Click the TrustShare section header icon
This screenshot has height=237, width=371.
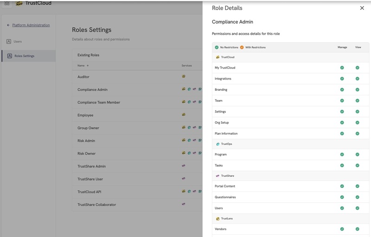tap(217, 176)
